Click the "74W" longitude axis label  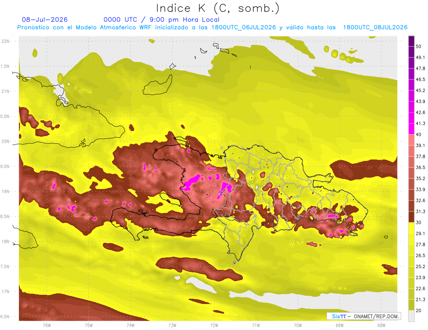131,325
